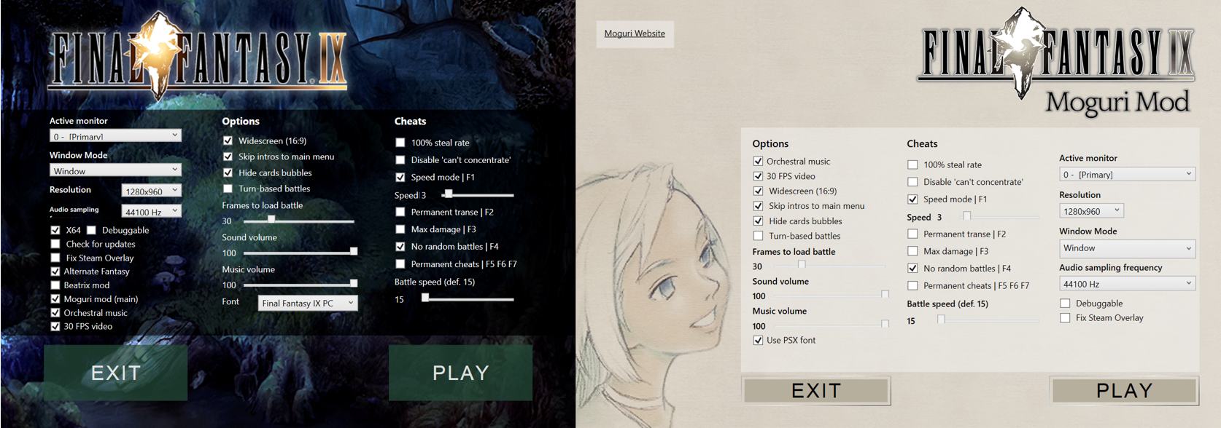Click Speed slider in dark launcher

(x=478, y=194)
